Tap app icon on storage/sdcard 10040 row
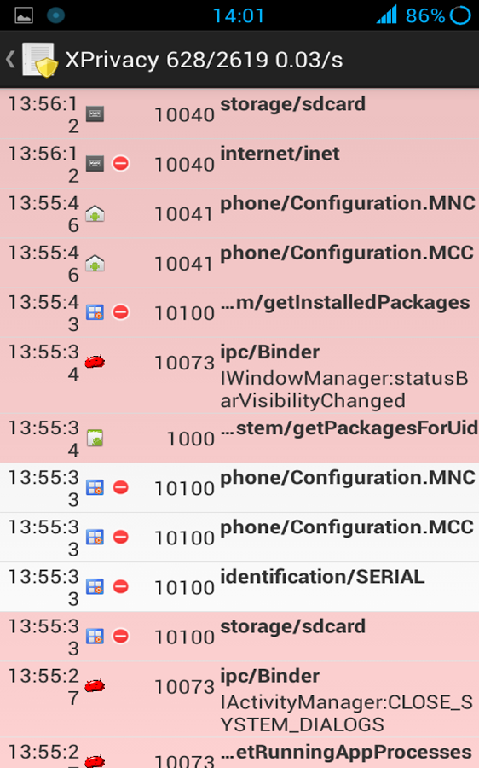This screenshot has height=768, width=479. click(95, 114)
